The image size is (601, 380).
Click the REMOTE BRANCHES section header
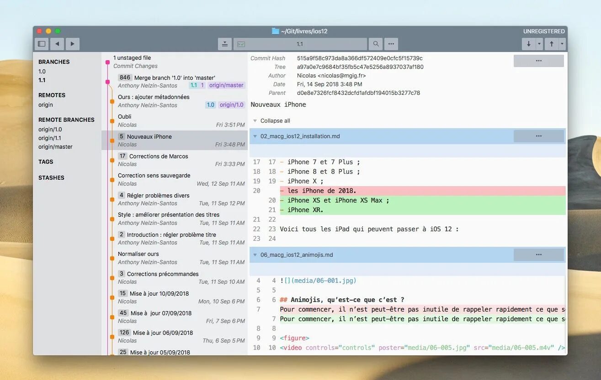point(66,120)
